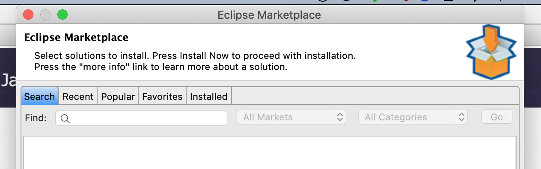Go to the Favorites tab
This screenshot has height=169, width=541.
click(162, 96)
